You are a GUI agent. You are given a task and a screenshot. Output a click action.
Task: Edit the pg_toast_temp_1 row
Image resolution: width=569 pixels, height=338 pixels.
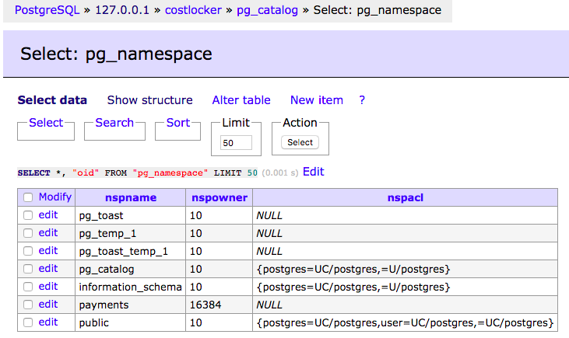tap(48, 251)
